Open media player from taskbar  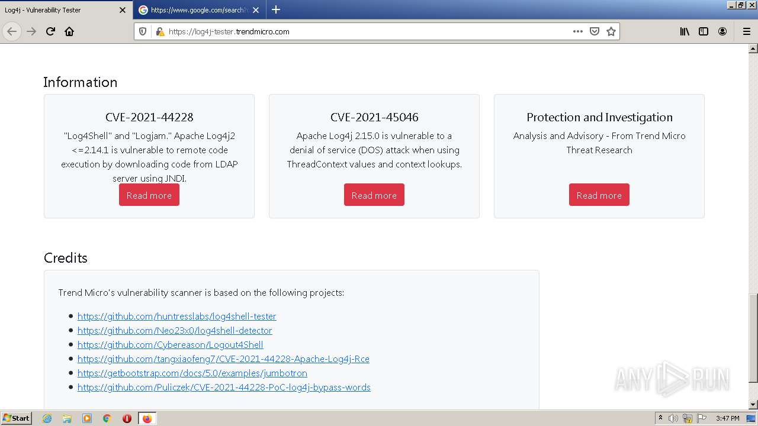pos(87,418)
